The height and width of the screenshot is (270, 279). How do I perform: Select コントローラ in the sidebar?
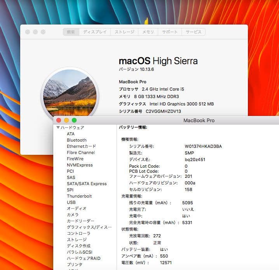[78, 233]
